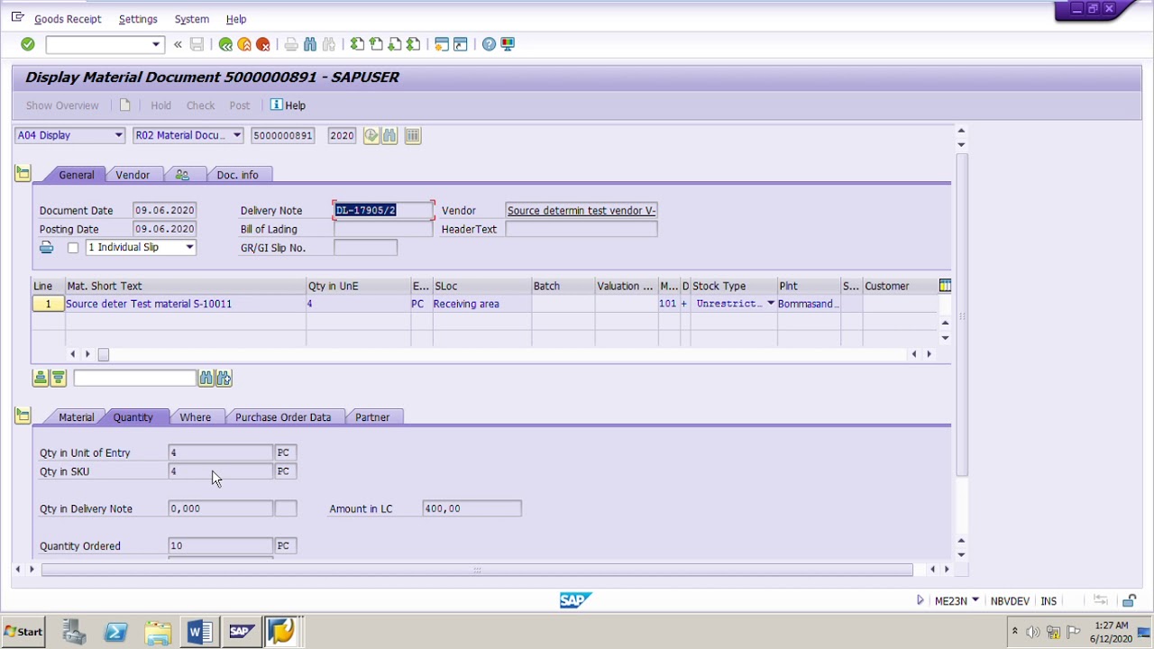The image size is (1154, 649).
Task: Collapse the header data area icon
Action: pos(23,174)
